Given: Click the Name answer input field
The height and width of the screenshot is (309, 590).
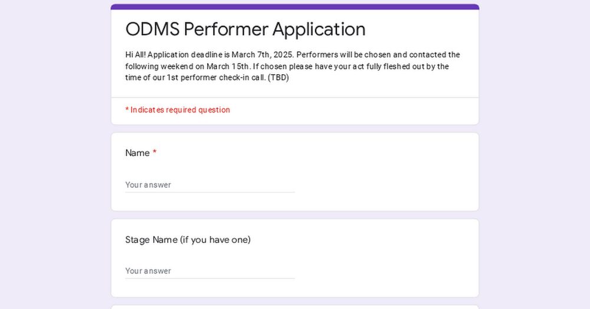Looking at the screenshot, I should click(210, 185).
